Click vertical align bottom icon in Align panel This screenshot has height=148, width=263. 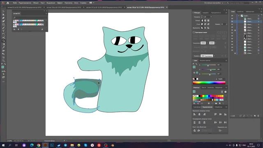point(225,114)
